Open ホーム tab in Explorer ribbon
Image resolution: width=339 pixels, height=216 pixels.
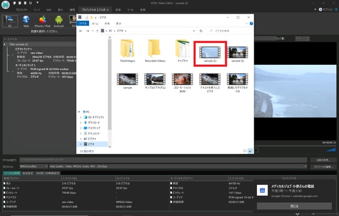[95, 23]
